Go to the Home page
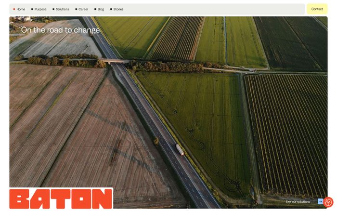 21,9
